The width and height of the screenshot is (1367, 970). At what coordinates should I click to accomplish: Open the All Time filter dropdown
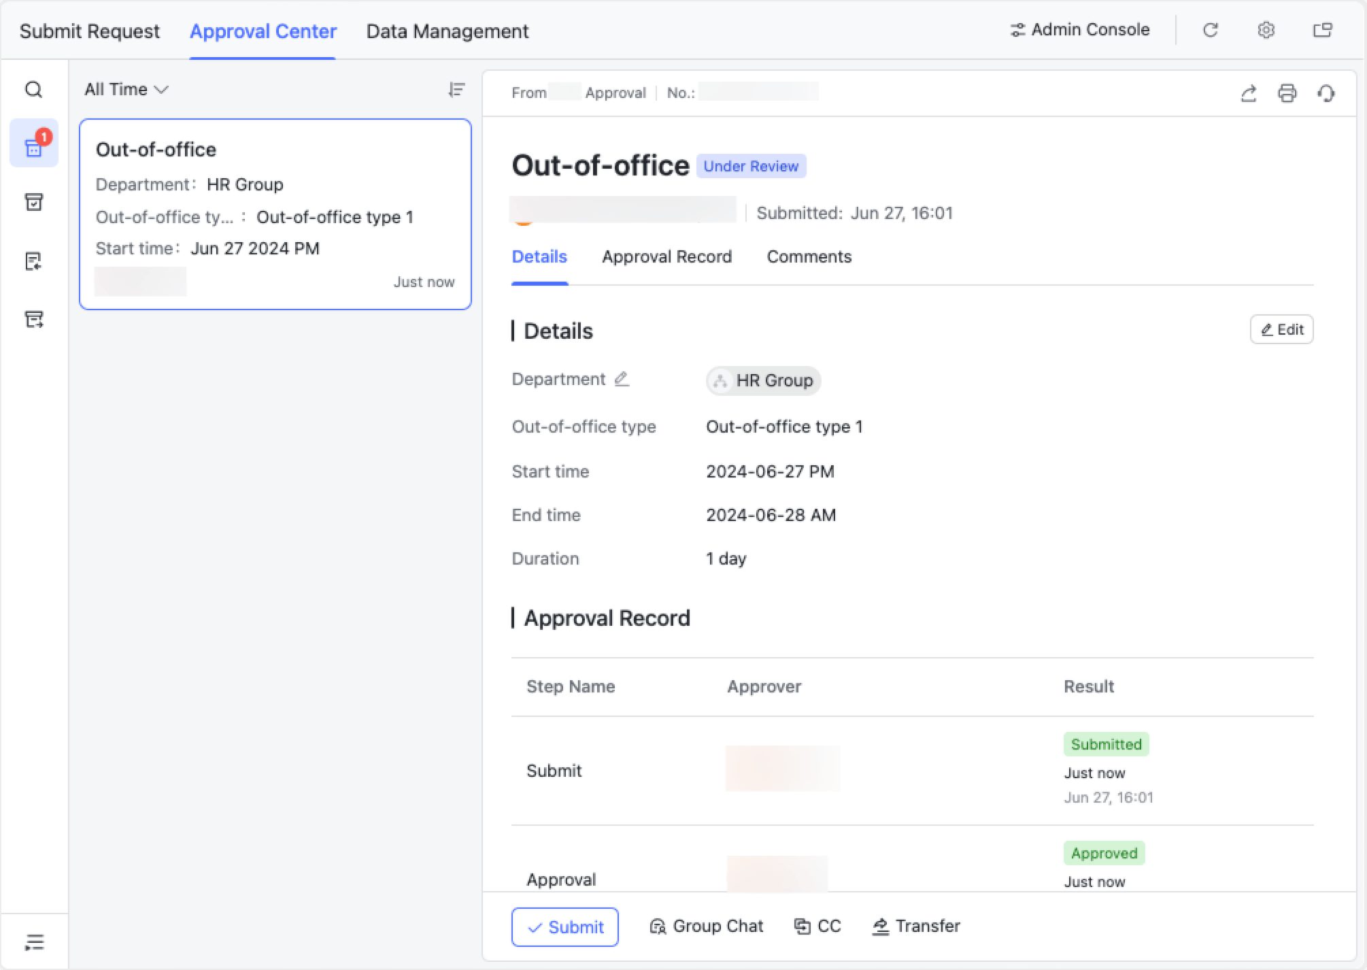tap(126, 89)
